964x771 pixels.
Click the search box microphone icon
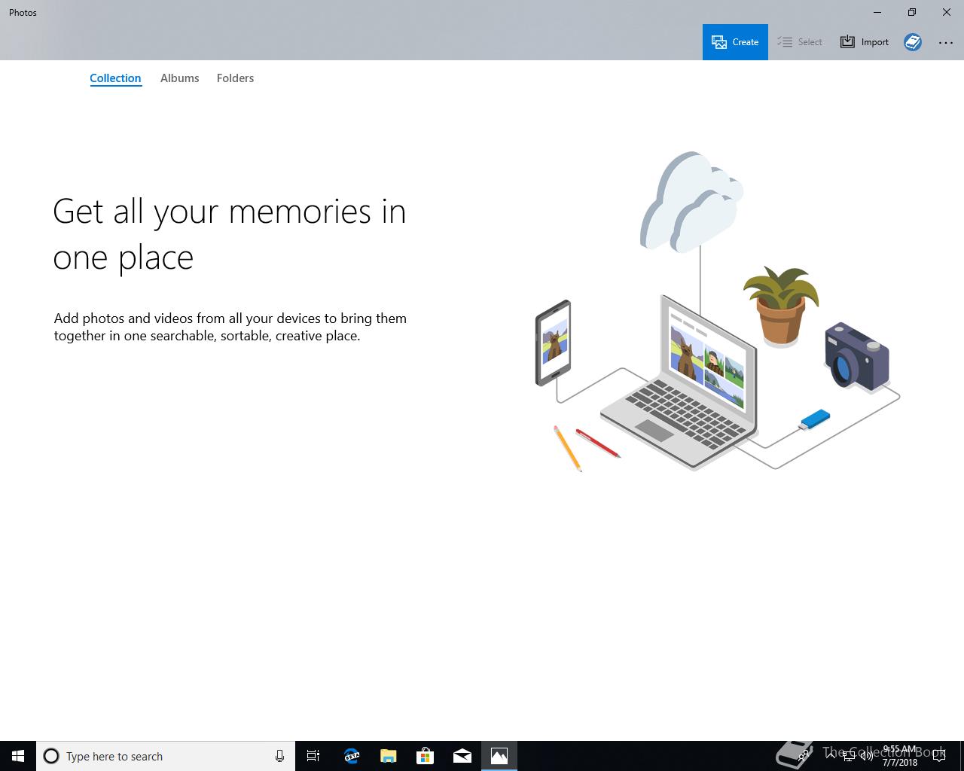[279, 756]
